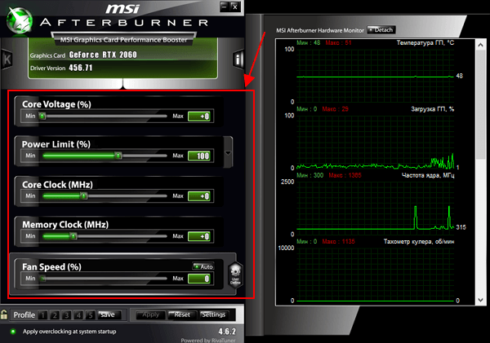
Task: Select profile slot 4
Action: (x=78, y=315)
